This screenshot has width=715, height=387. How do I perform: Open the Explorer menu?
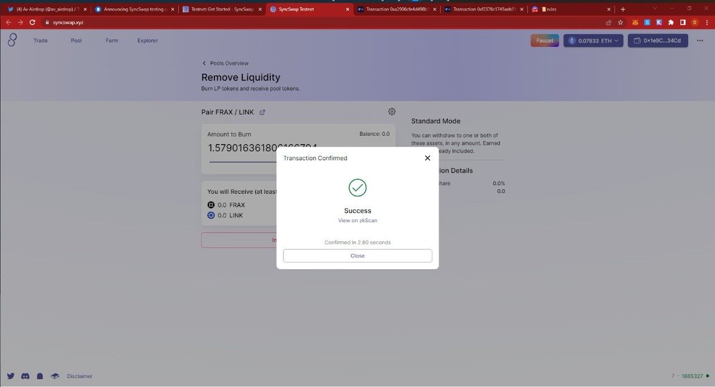pyautogui.click(x=148, y=40)
